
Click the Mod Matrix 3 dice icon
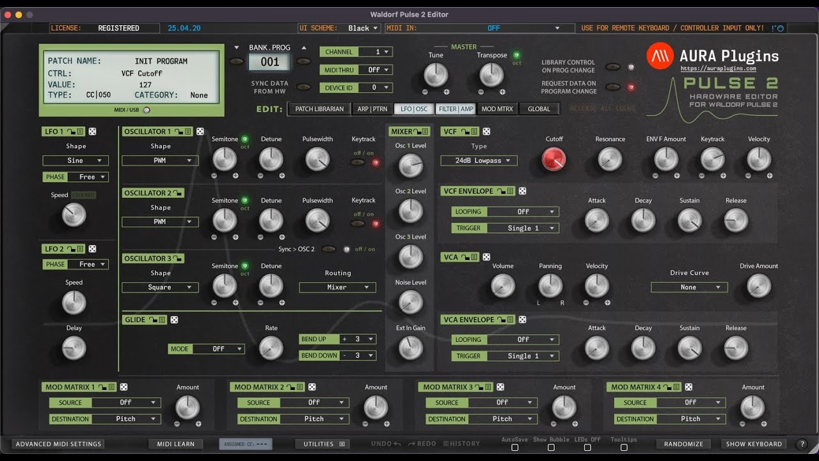[x=500, y=387]
